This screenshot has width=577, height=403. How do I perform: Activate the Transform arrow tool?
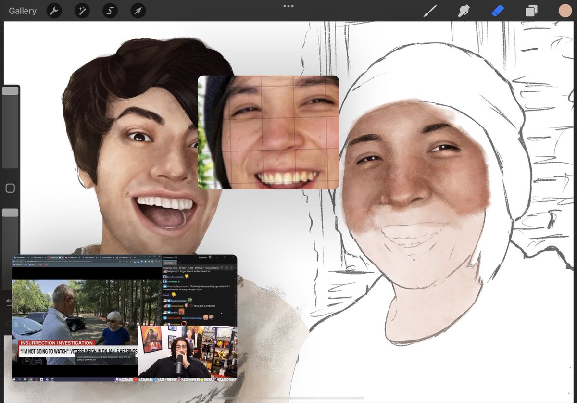(138, 11)
